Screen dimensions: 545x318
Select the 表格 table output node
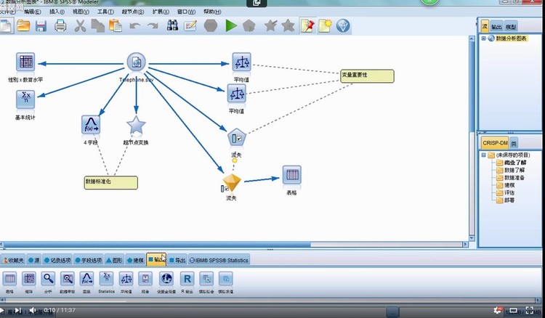(x=291, y=175)
